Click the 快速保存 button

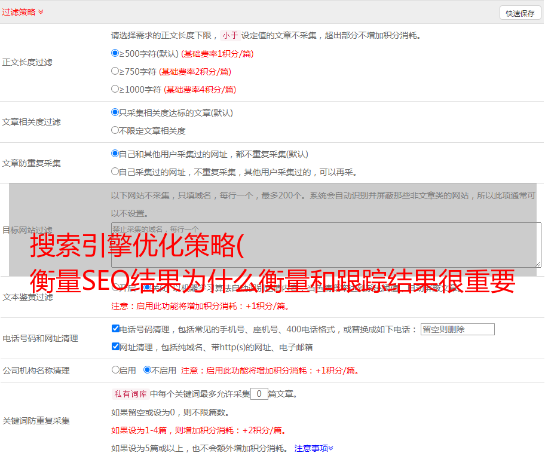520,13
